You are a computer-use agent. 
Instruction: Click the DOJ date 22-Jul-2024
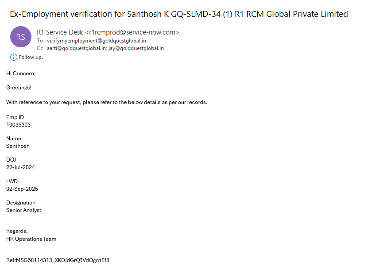[x=20, y=167]
